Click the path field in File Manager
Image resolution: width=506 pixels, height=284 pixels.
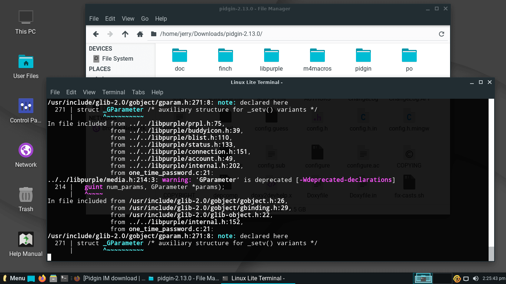point(296,34)
